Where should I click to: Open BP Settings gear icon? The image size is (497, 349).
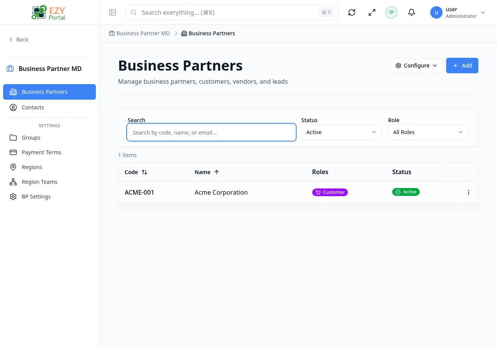[x=14, y=197]
